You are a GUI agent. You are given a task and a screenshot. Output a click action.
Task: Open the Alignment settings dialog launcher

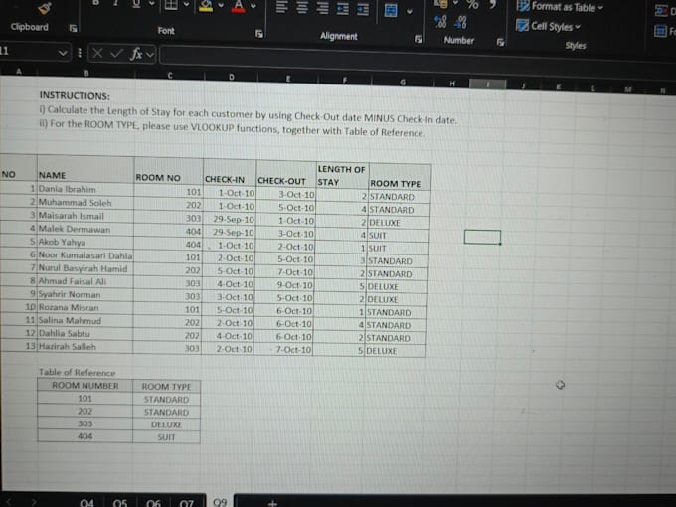click(x=418, y=39)
